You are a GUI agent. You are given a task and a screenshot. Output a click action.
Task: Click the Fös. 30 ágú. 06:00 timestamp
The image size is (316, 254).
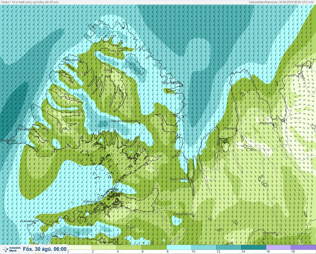(45, 249)
